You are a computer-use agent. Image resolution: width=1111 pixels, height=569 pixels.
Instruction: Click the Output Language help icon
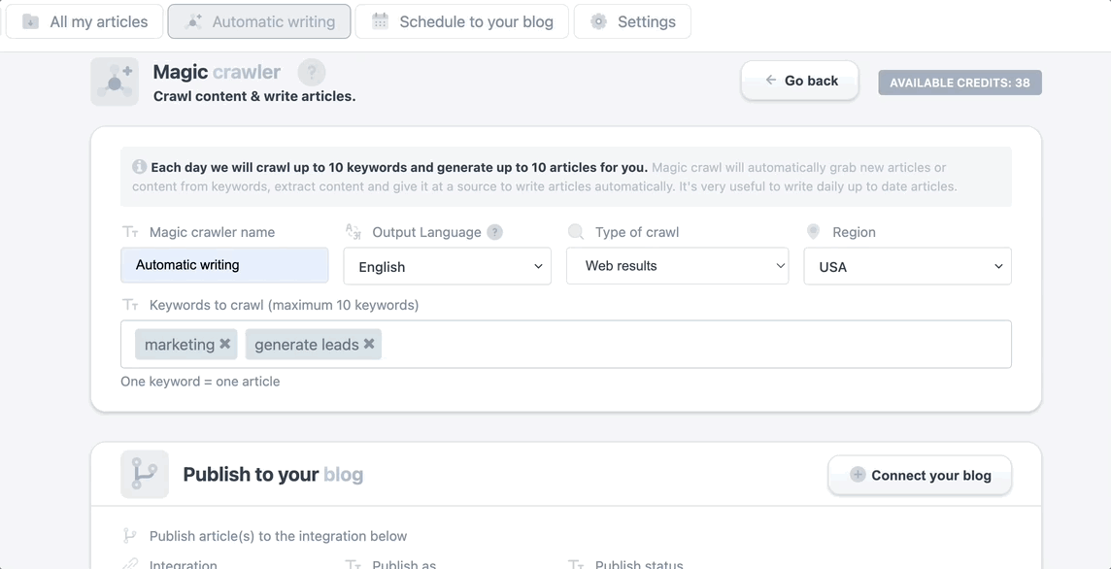(x=494, y=232)
